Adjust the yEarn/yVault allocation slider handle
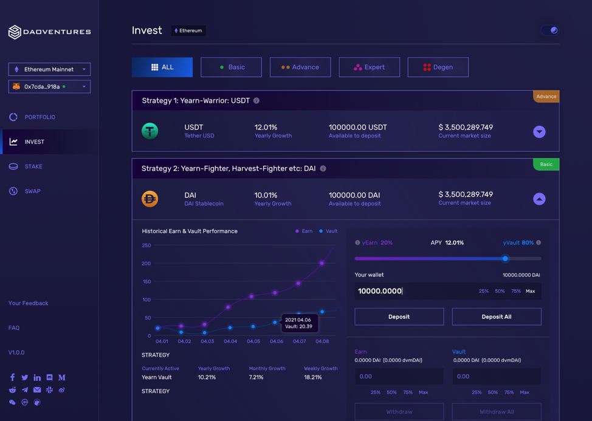Image resolution: width=592 pixels, height=421 pixels. [505, 259]
